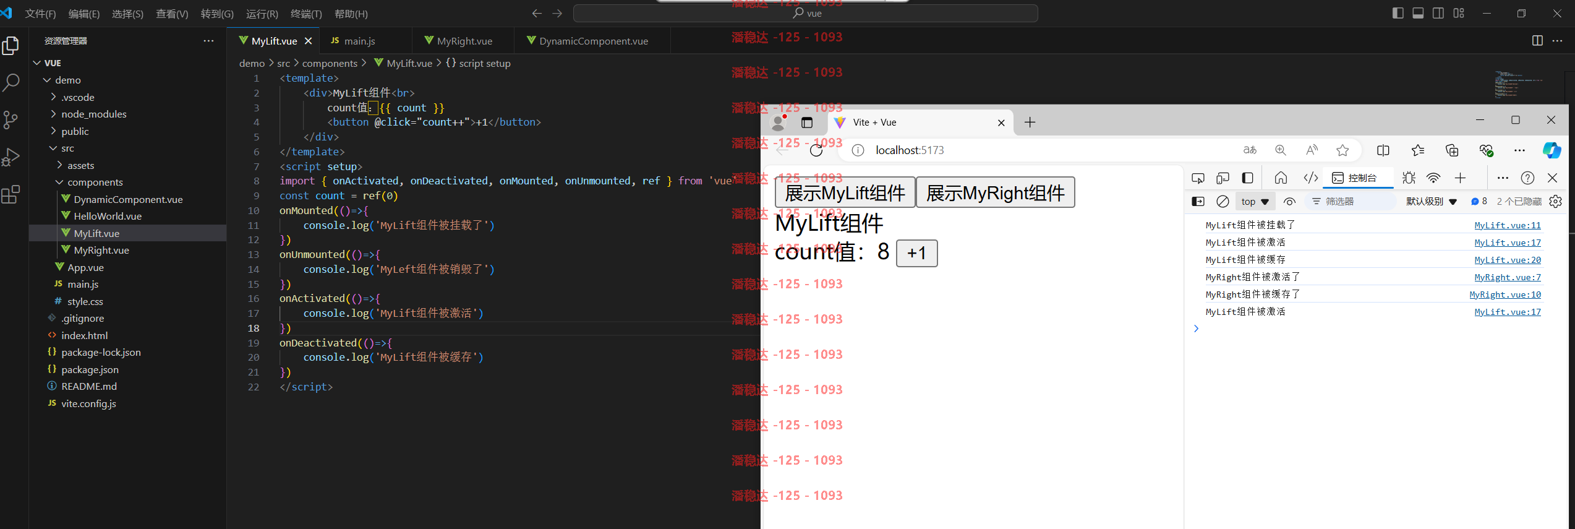The image size is (1575, 529).
Task: Open MyLift.vue:11 source link
Action: pos(1507,225)
